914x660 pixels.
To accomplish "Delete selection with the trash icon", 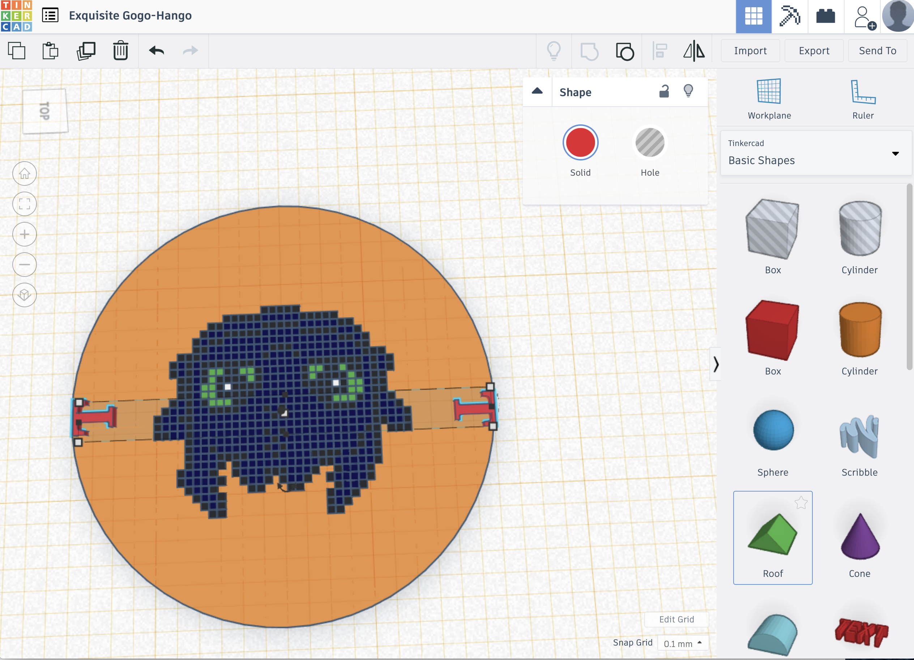I will 120,51.
